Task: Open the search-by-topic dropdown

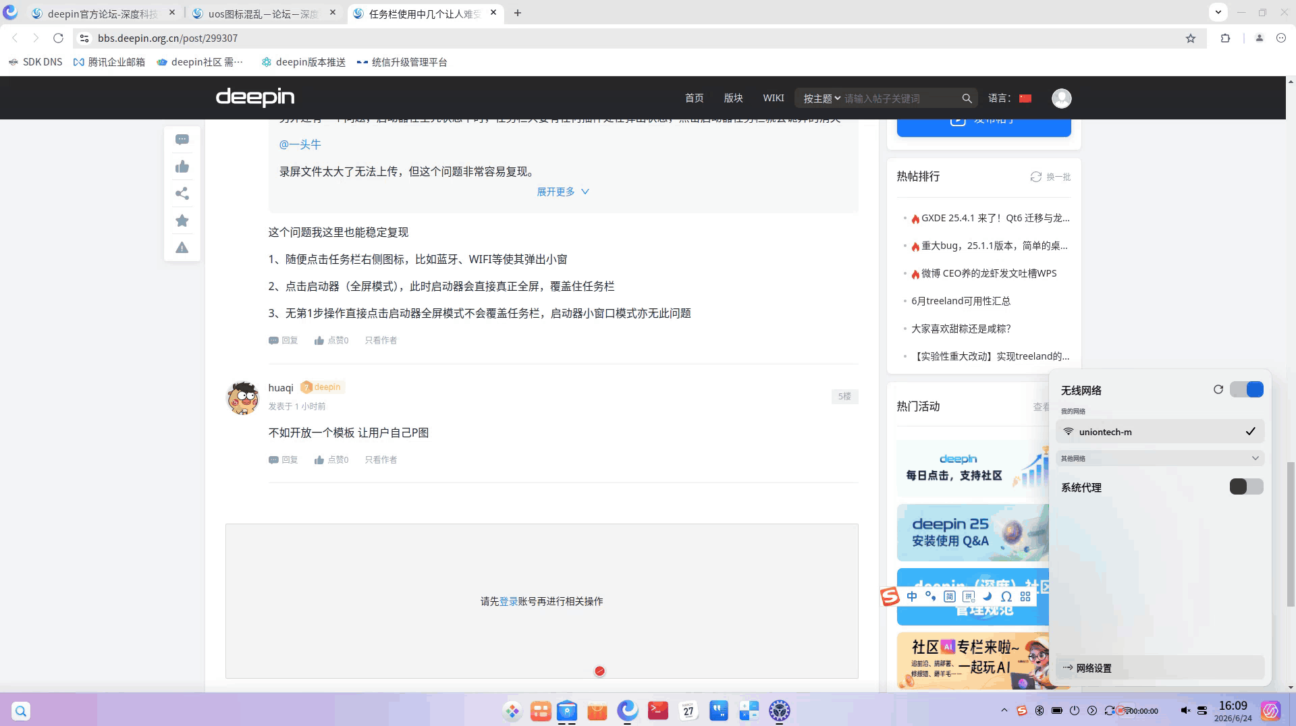Action: (x=821, y=99)
